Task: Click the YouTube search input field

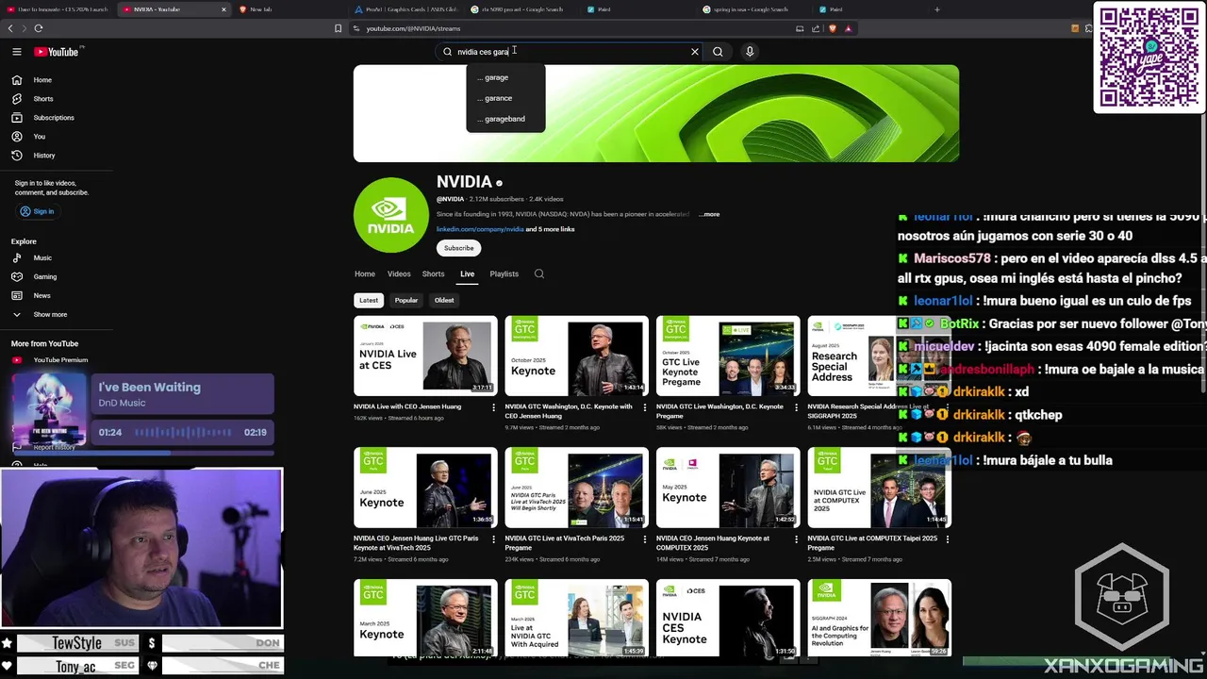Action: 570,52
